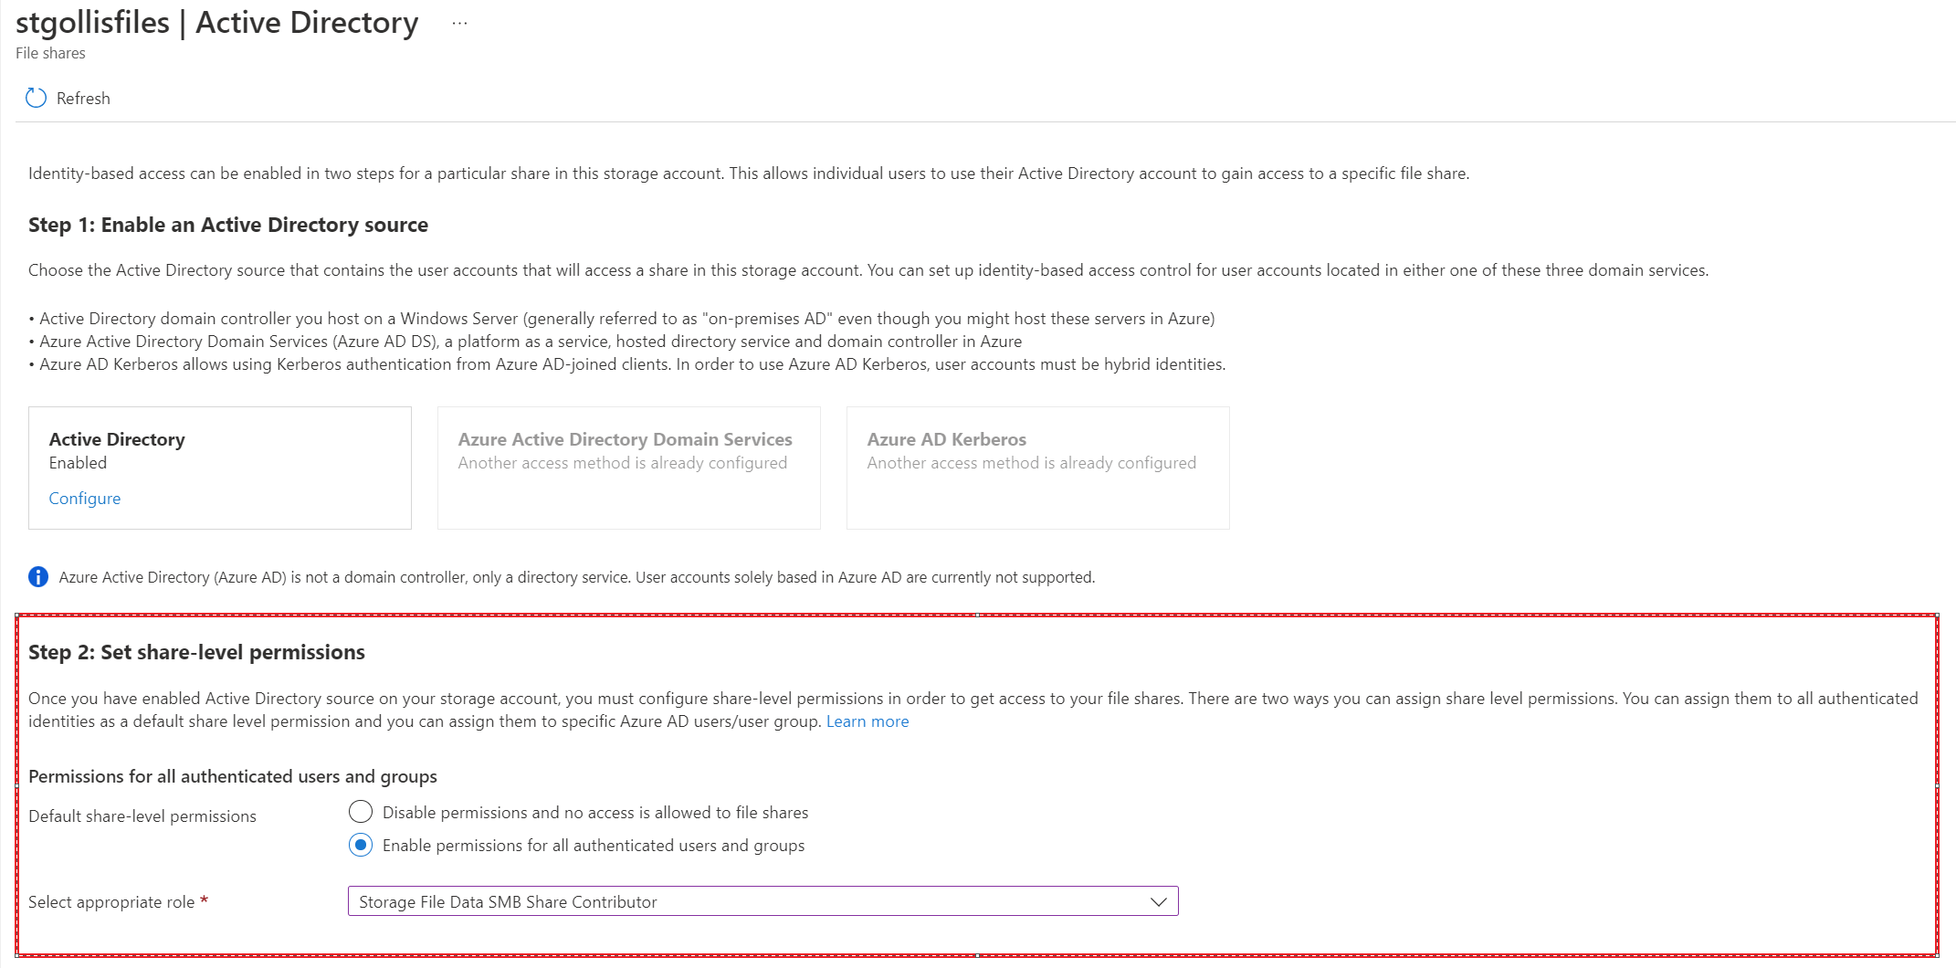Click the Step 1 Enable Active Directory heading
This screenshot has height=968, width=1956.
[x=228, y=225]
